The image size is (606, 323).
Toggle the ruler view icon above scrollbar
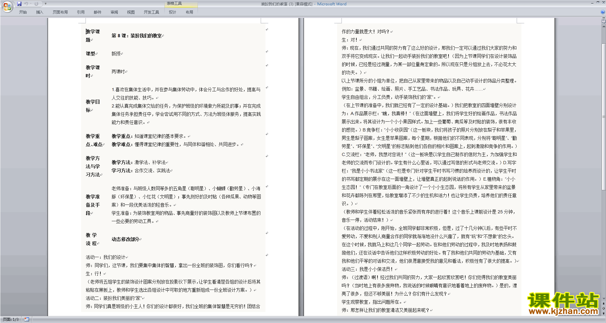click(603, 21)
